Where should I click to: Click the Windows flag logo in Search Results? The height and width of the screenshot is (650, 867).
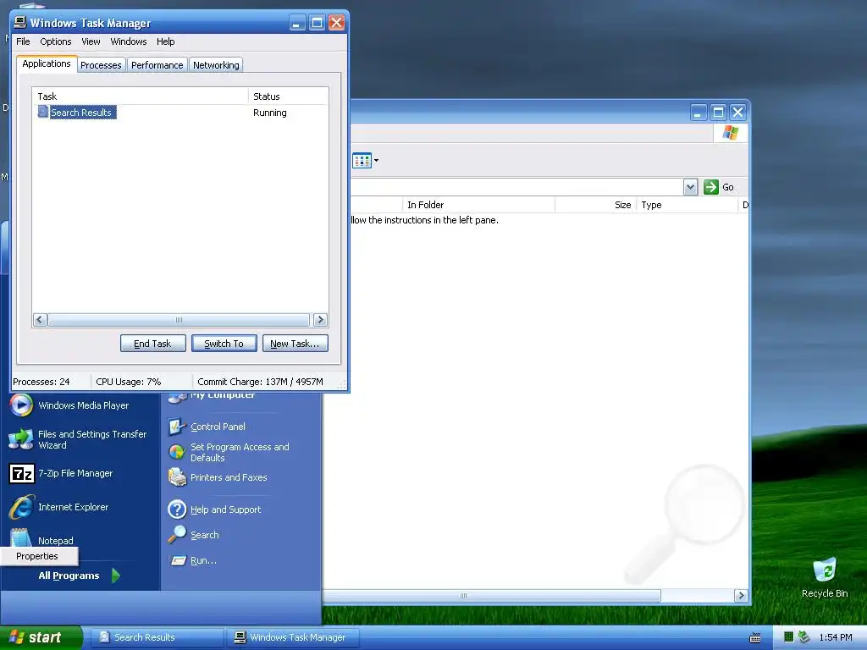click(x=731, y=133)
